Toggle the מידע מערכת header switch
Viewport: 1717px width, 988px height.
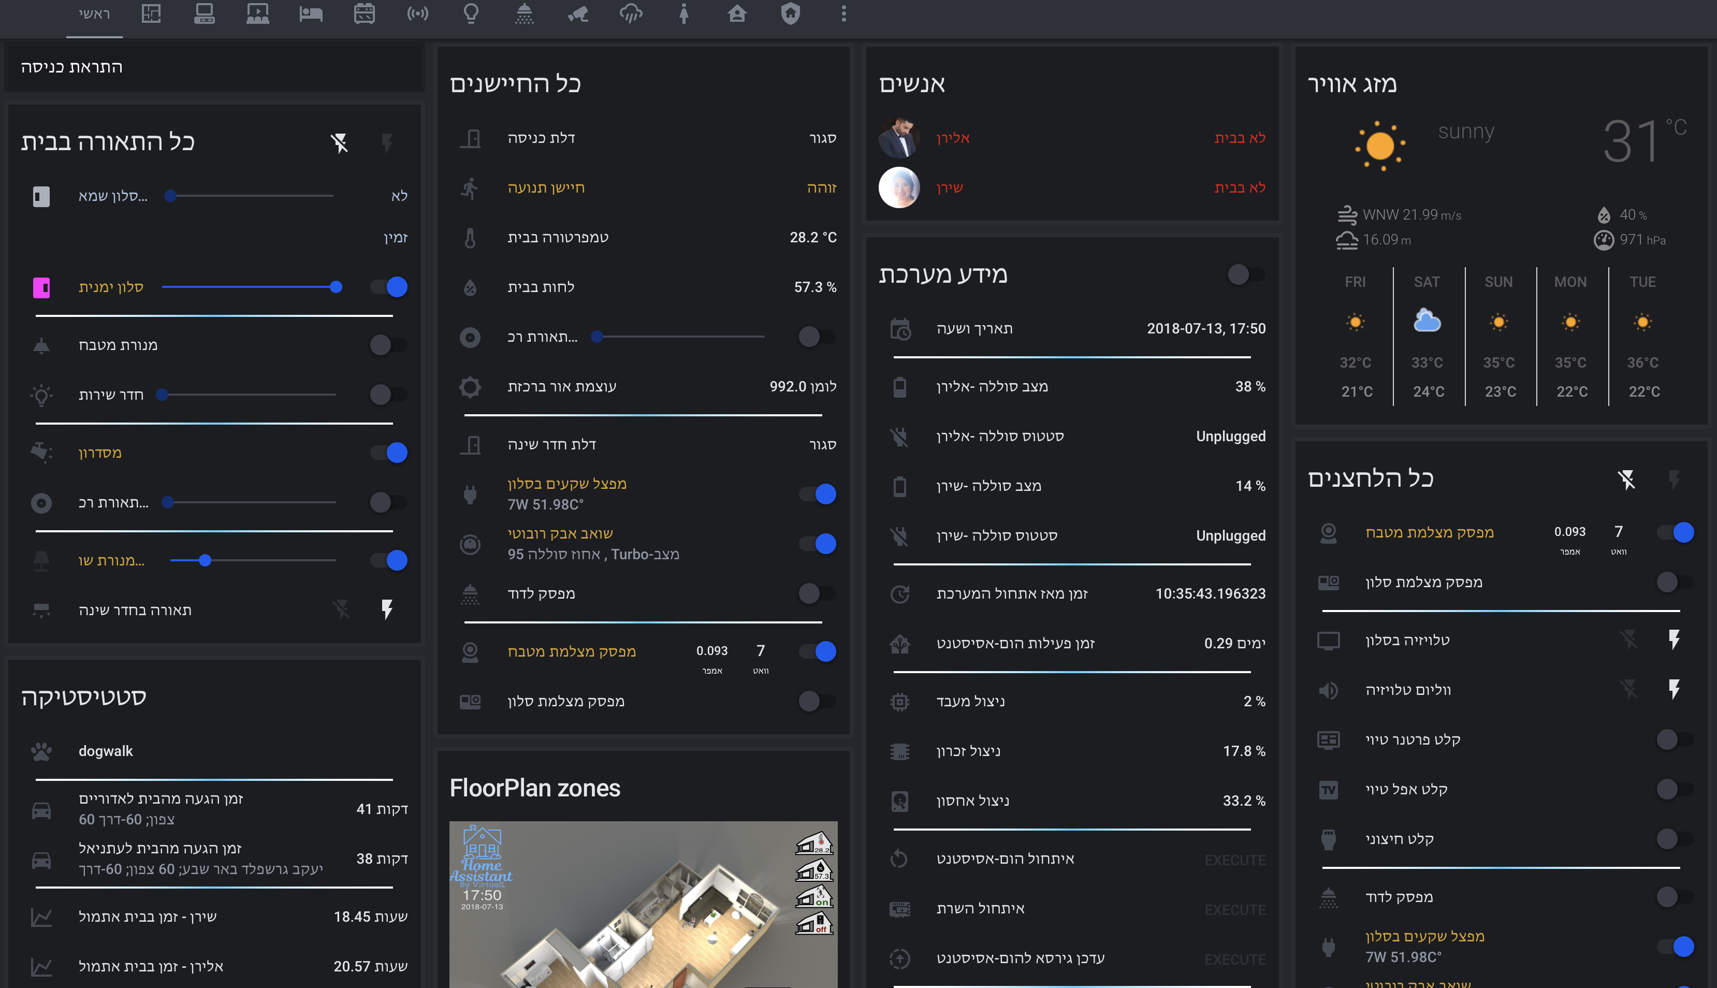[1245, 275]
